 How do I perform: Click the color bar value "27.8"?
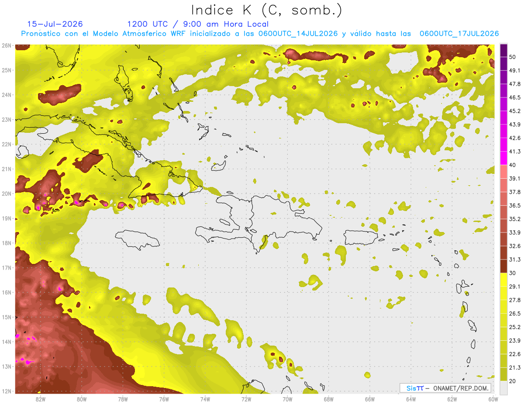click(x=515, y=300)
